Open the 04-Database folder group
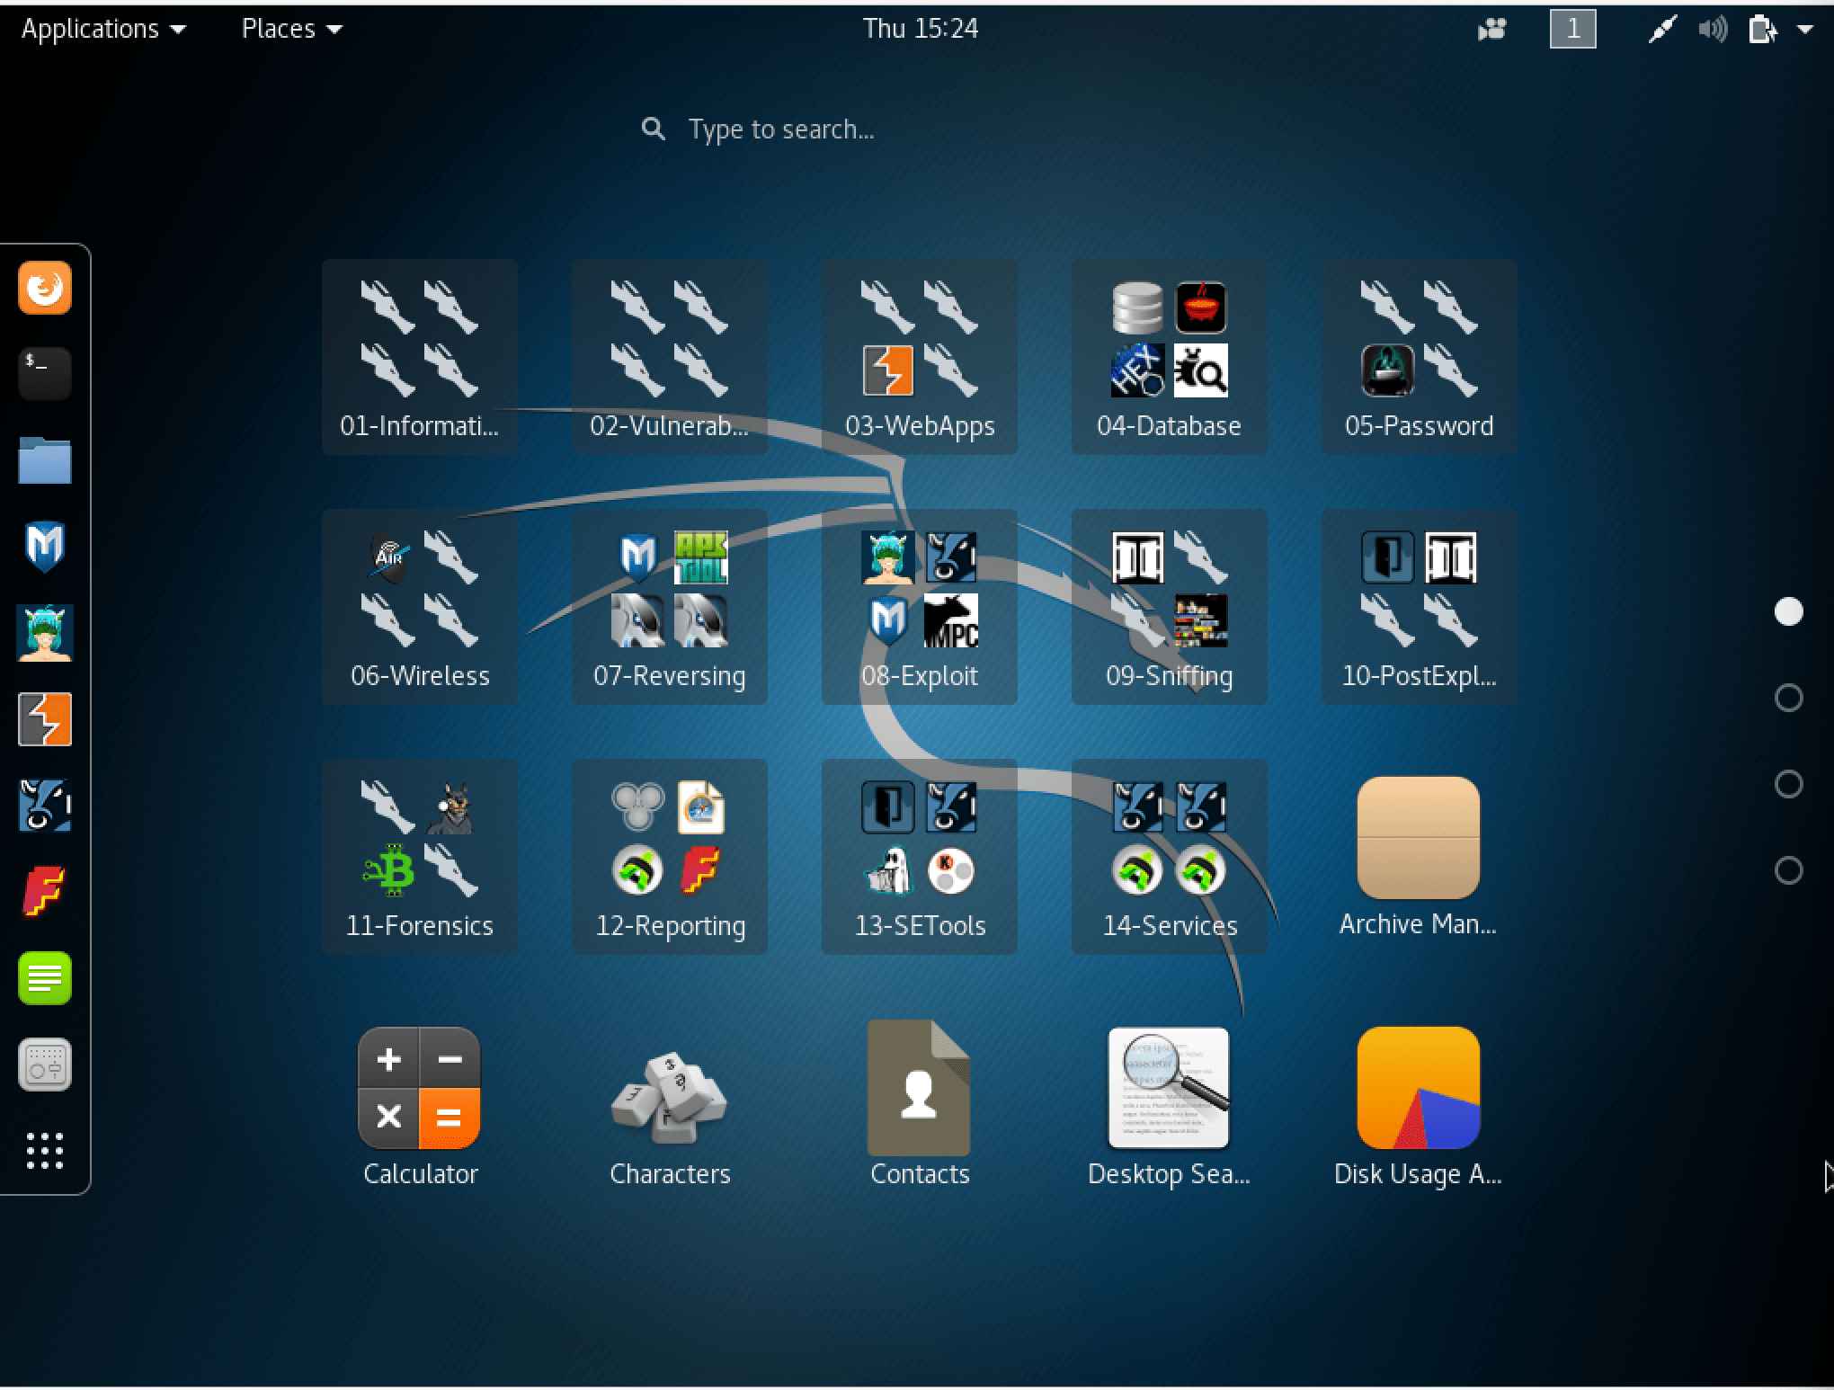The image size is (1834, 1390). point(1169,357)
